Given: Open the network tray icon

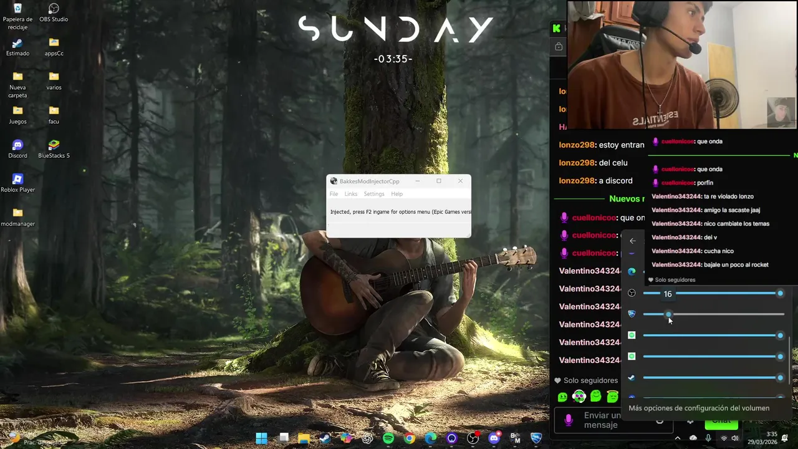Looking at the screenshot, I should pos(724,438).
